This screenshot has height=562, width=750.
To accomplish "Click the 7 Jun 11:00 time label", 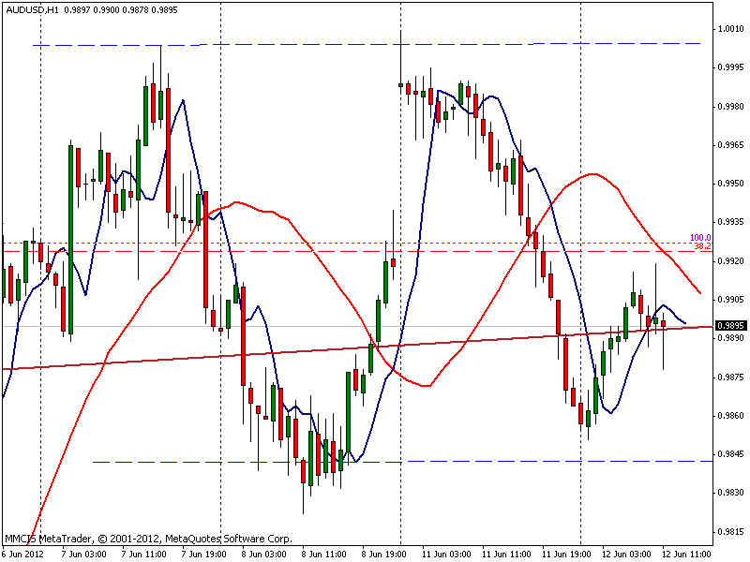I will [x=144, y=554].
